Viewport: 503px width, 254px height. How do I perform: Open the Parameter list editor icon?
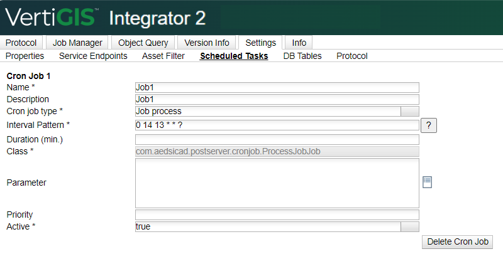point(427,182)
